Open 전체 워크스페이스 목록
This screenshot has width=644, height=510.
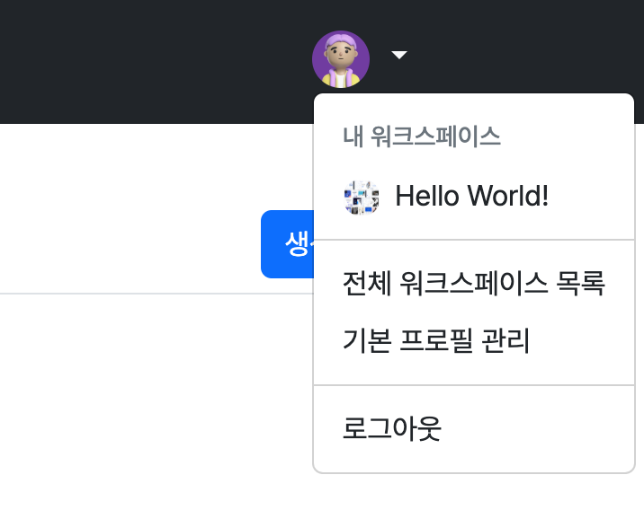point(474,284)
